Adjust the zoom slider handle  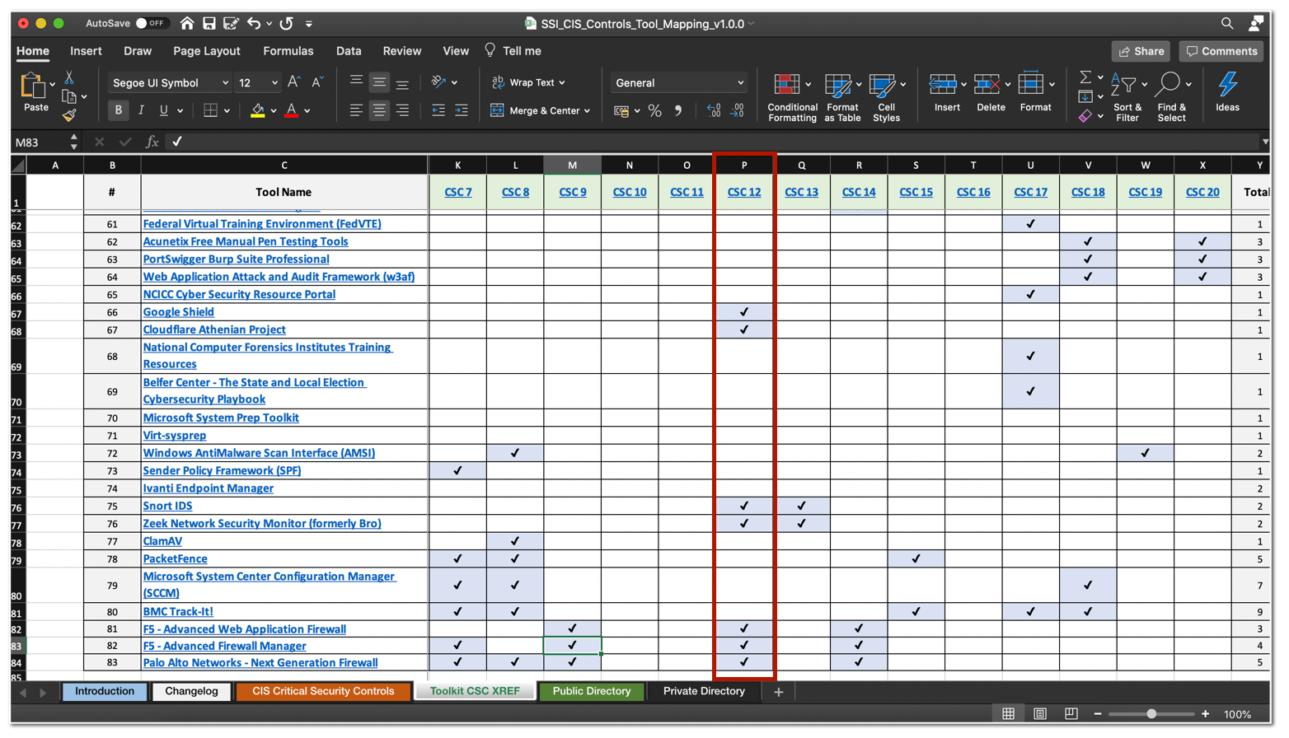1151,714
